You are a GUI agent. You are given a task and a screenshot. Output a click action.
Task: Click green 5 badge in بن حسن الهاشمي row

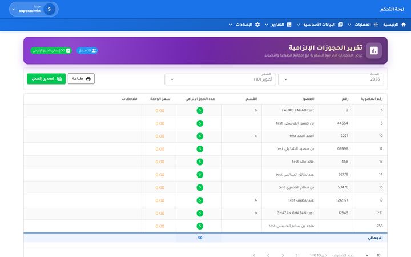(x=200, y=123)
